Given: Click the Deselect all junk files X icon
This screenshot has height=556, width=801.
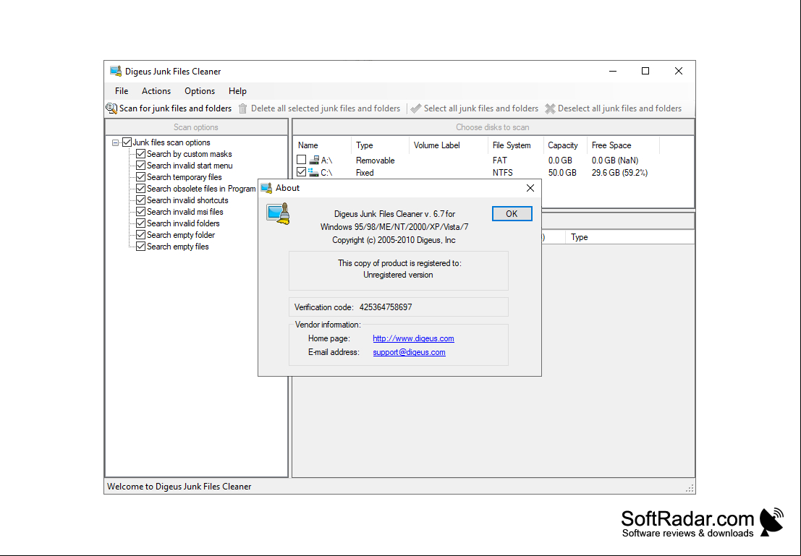Looking at the screenshot, I should point(550,108).
